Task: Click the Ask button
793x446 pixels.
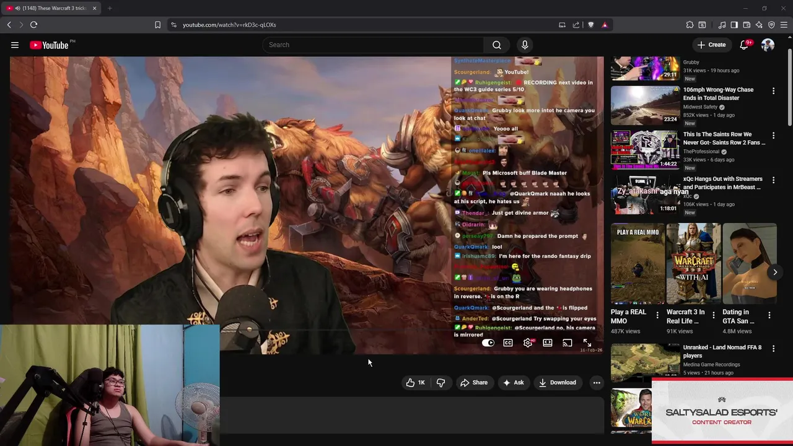Action: (x=513, y=382)
